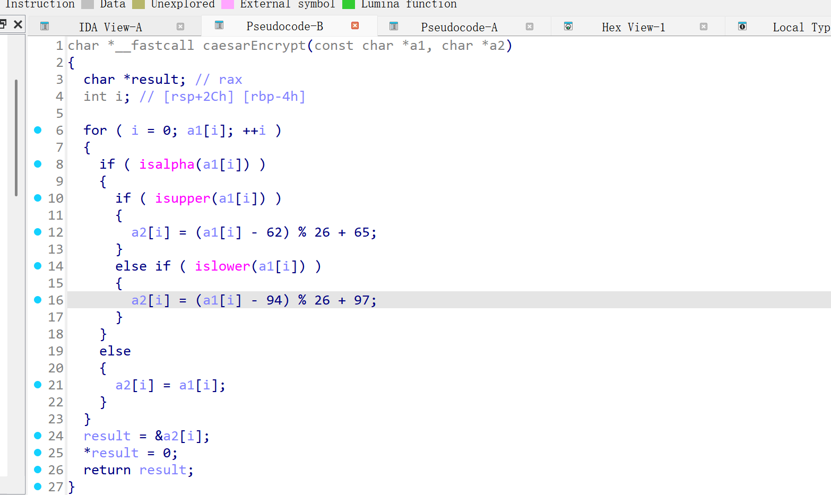Toggle breakpoint dot on line 16
This screenshot has height=495, width=831.
38,300
